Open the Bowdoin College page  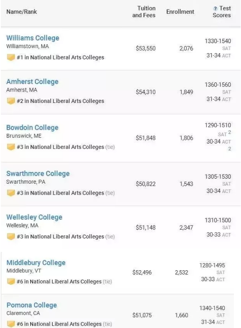coord(32,128)
